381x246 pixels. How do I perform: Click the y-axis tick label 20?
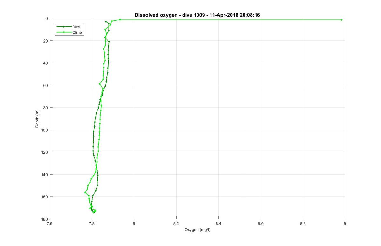[x=46, y=41]
